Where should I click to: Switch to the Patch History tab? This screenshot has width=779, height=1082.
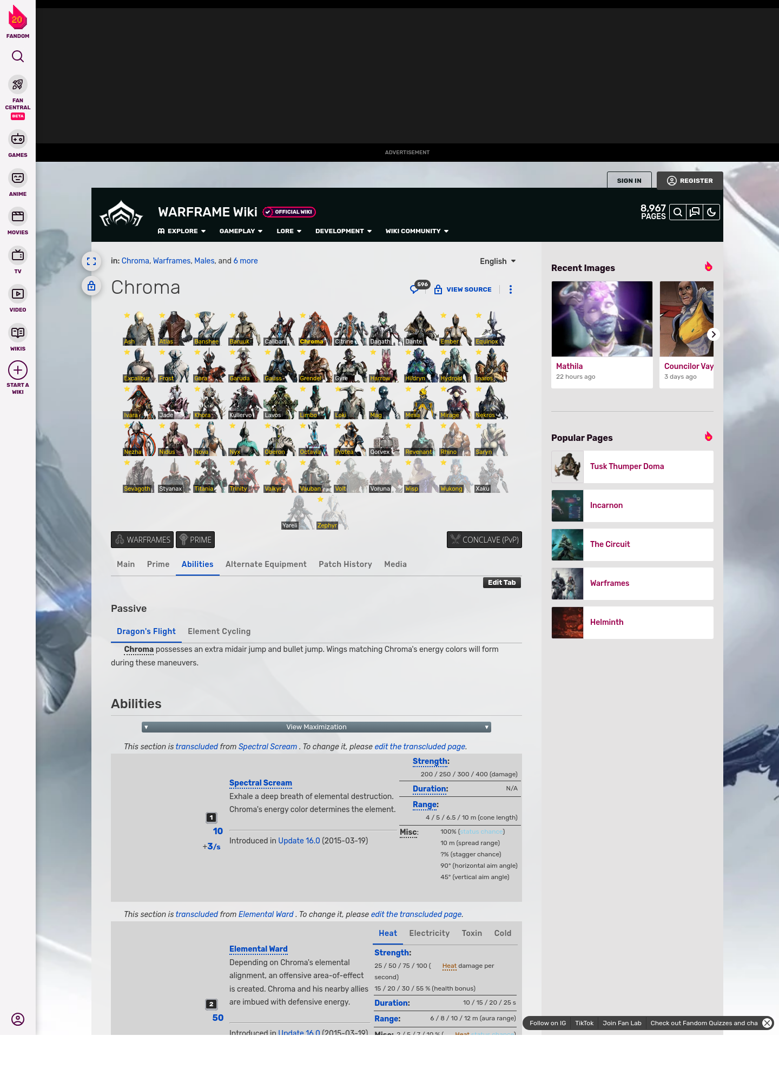click(345, 564)
